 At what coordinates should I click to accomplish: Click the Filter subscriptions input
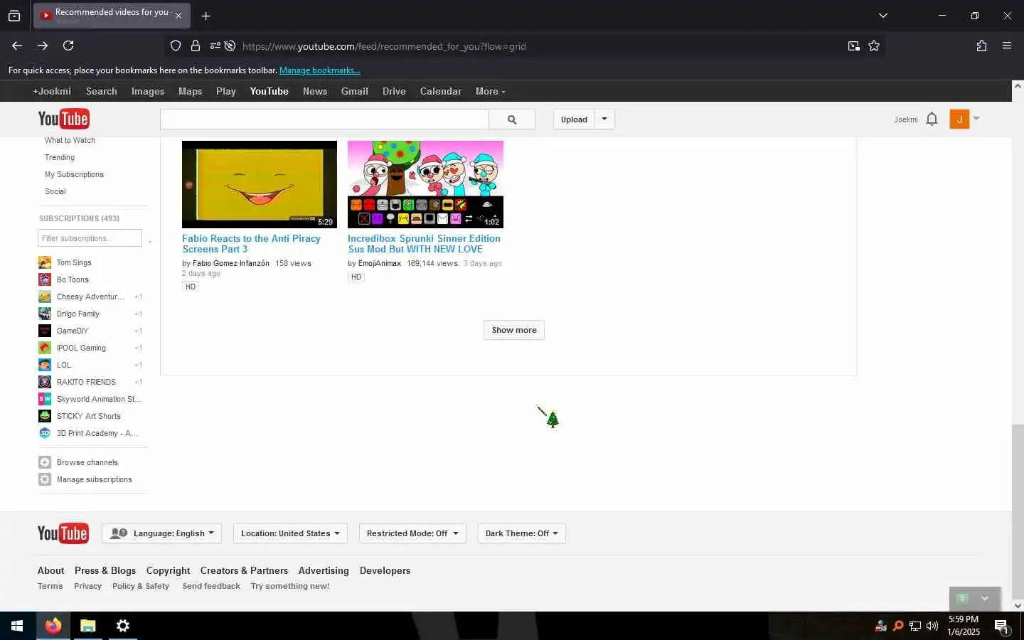click(x=90, y=238)
